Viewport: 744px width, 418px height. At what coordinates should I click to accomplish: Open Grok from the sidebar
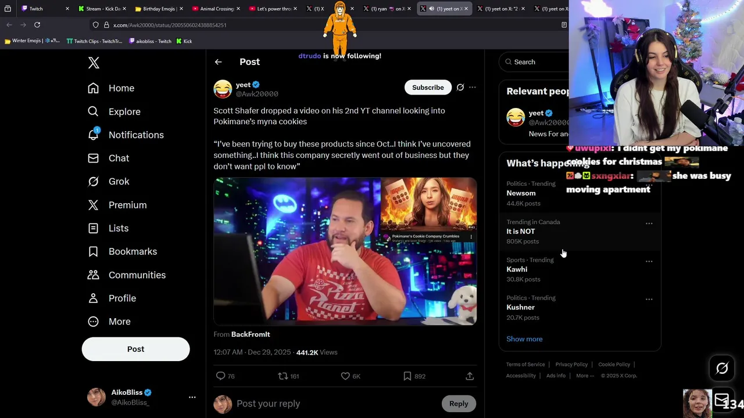pyautogui.click(x=109, y=181)
